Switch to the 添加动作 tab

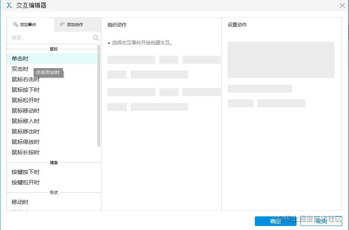(78, 24)
